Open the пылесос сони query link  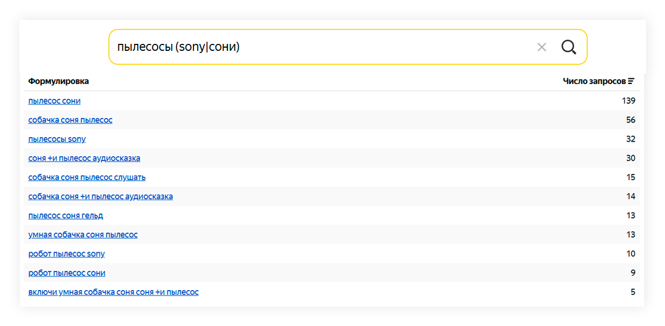[55, 101]
